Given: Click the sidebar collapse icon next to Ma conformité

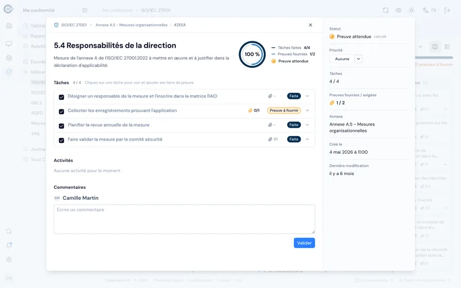Looking at the screenshot, I should (85, 10).
